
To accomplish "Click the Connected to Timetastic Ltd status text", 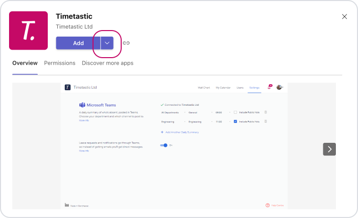I will 182,105.
